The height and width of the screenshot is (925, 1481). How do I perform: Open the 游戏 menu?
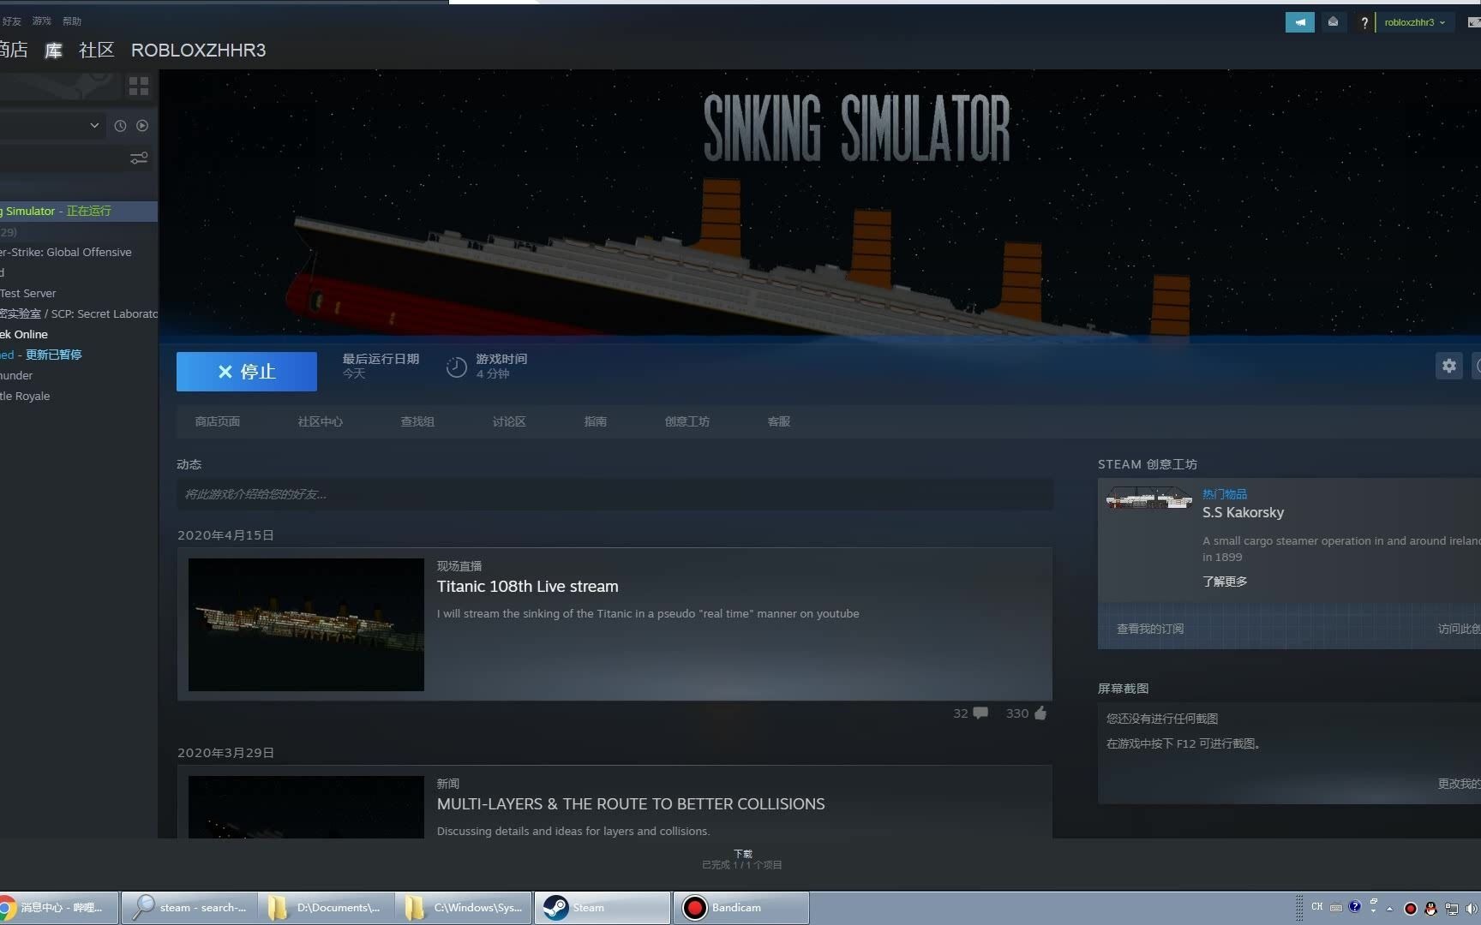click(x=42, y=21)
